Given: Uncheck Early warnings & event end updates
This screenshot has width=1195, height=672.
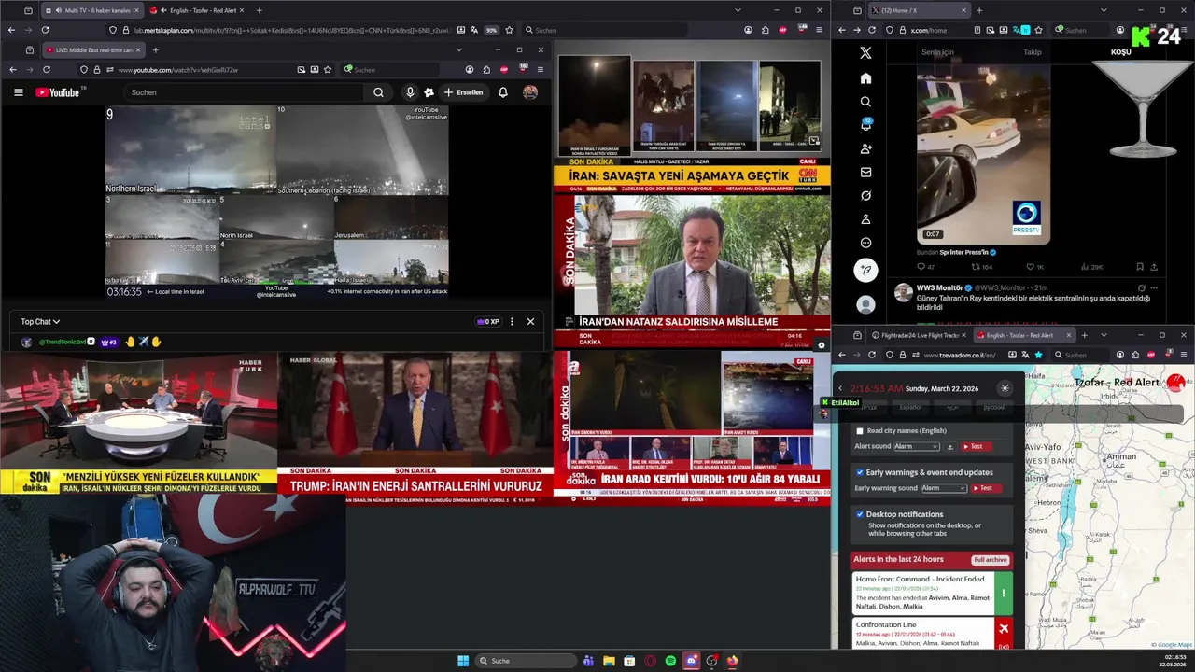Looking at the screenshot, I should (860, 472).
